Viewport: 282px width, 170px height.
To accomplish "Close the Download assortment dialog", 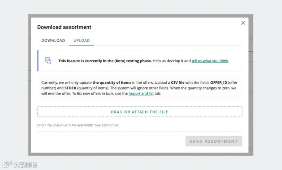I will [243, 23].
